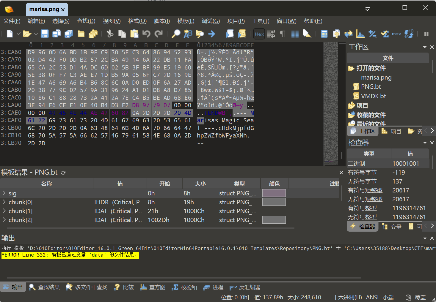Click the open file folder icon
This screenshot has width=436, height=302.
click(27, 34)
